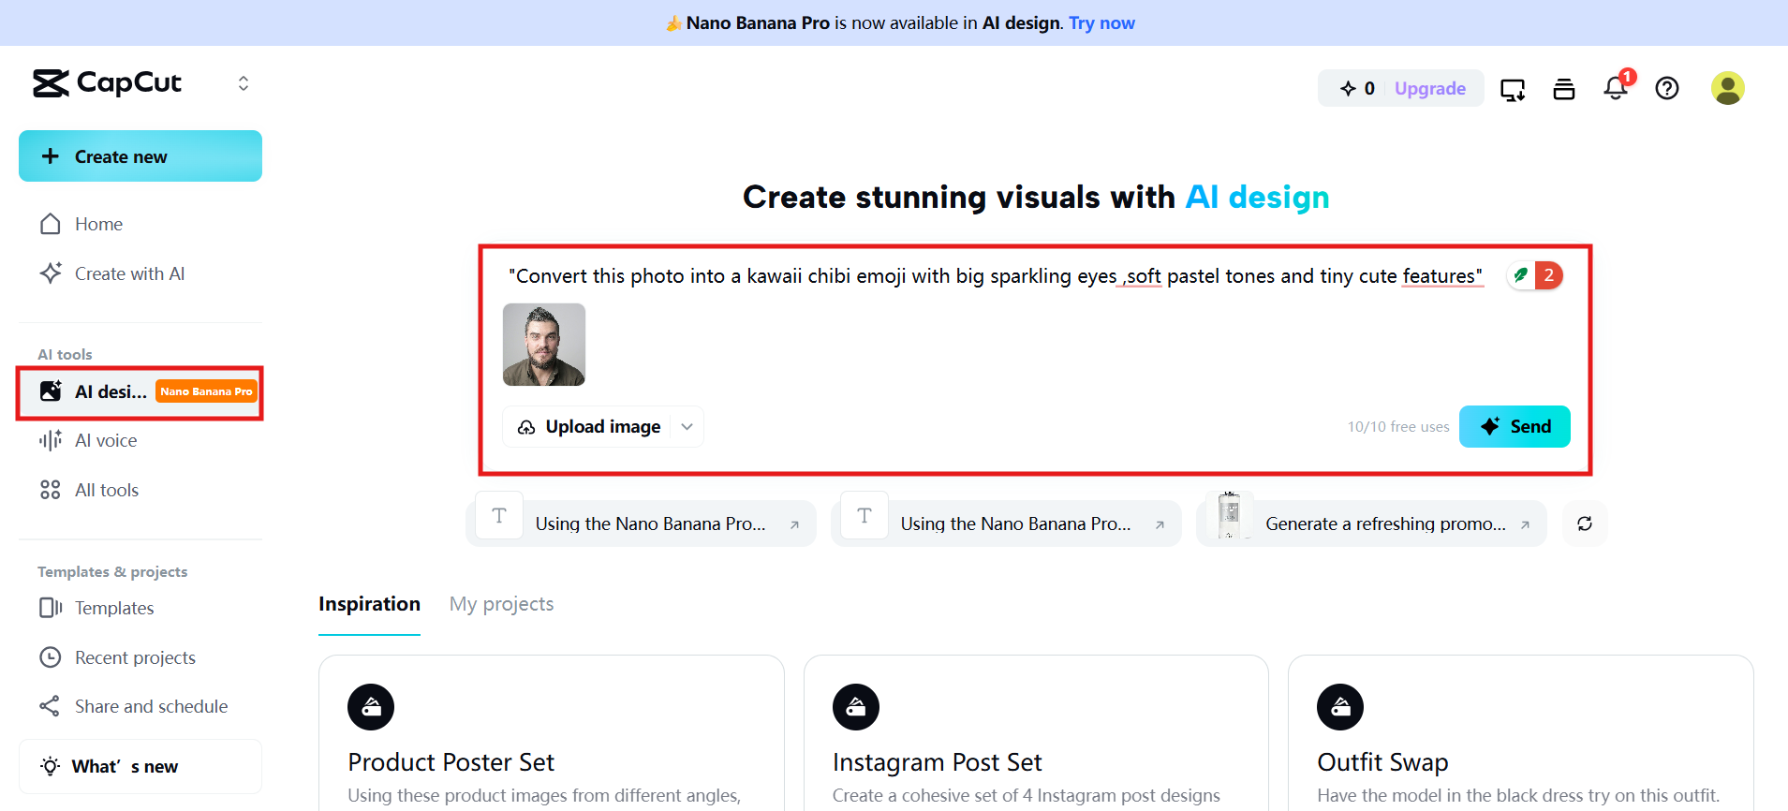Click the All tools grid icon
This screenshot has height=811, width=1788.
(51, 490)
